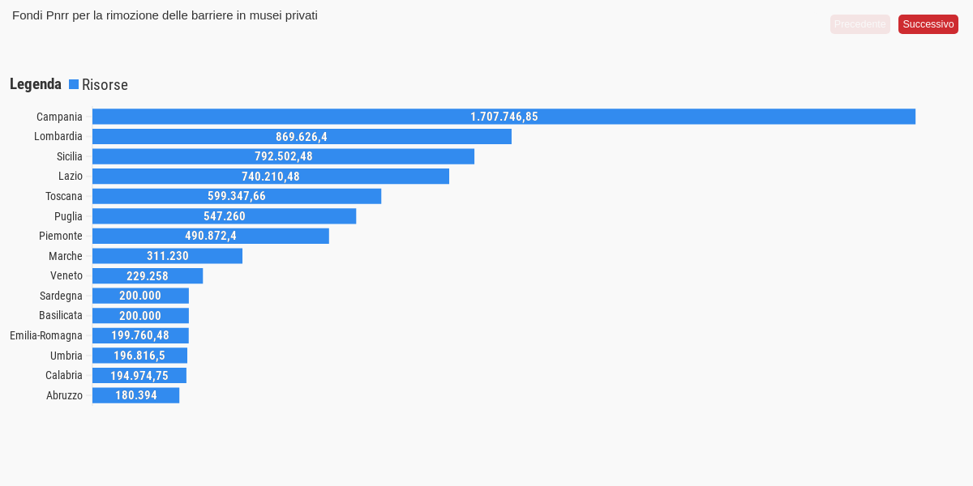The height and width of the screenshot is (486, 973).
Task: Click the Precedente button
Action: click(859, 24)
